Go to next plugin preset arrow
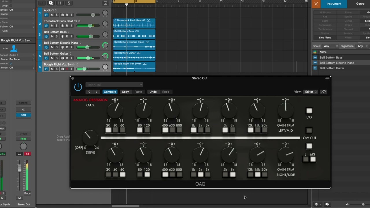 pos(96,92)
